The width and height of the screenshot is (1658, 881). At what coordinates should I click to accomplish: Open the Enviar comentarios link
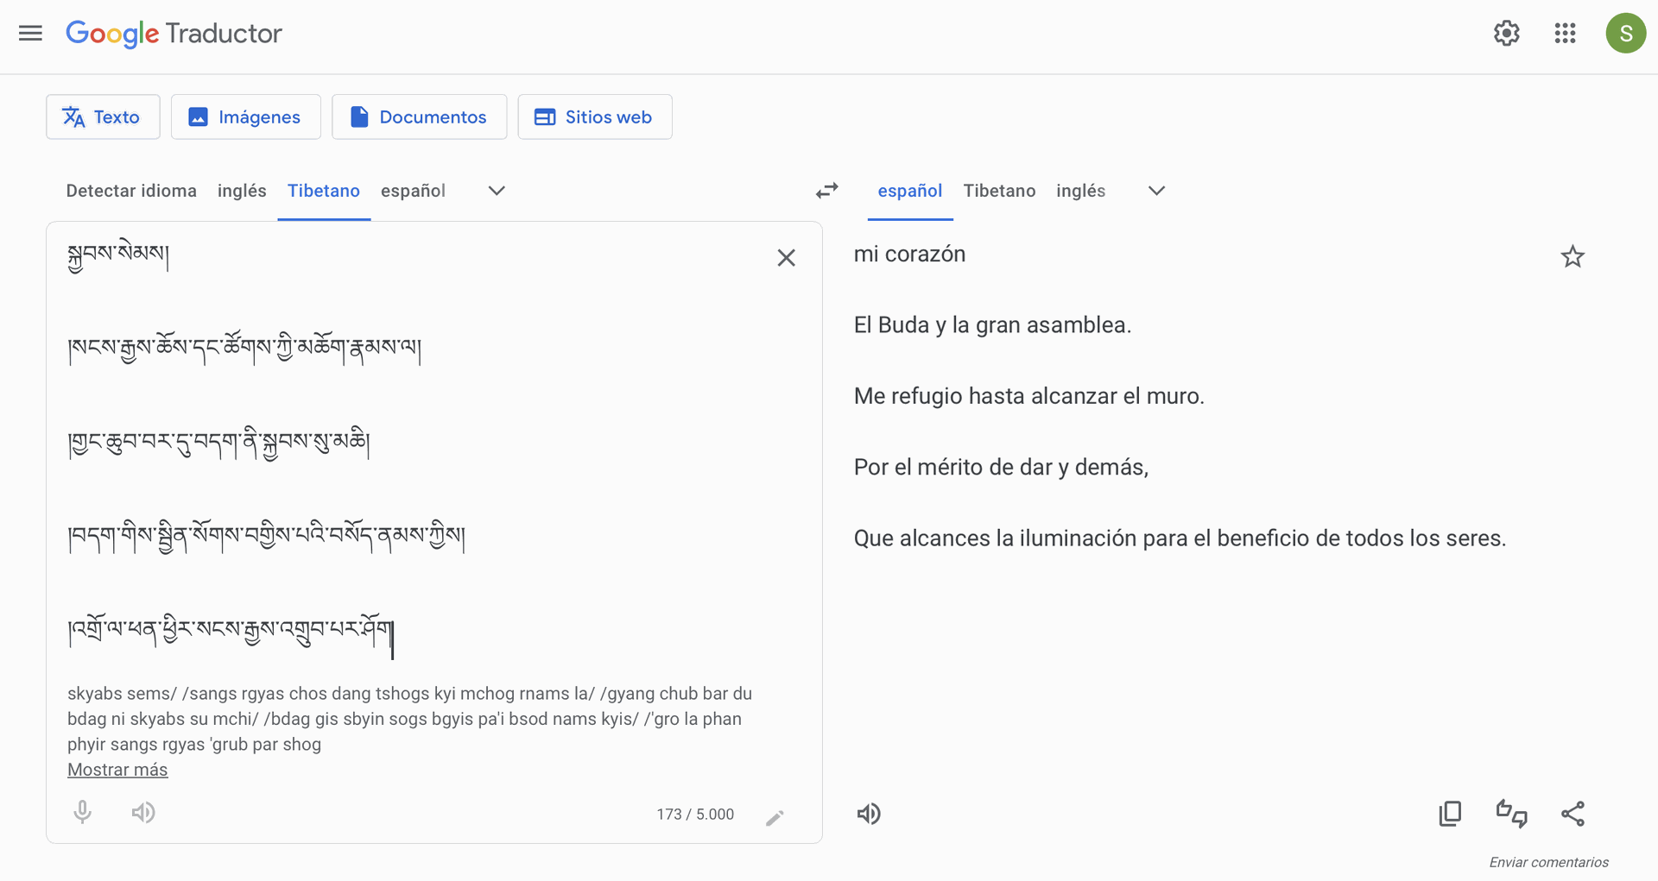[1548, 862]
